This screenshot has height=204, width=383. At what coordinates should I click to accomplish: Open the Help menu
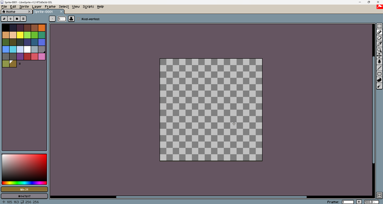(100, 6)
